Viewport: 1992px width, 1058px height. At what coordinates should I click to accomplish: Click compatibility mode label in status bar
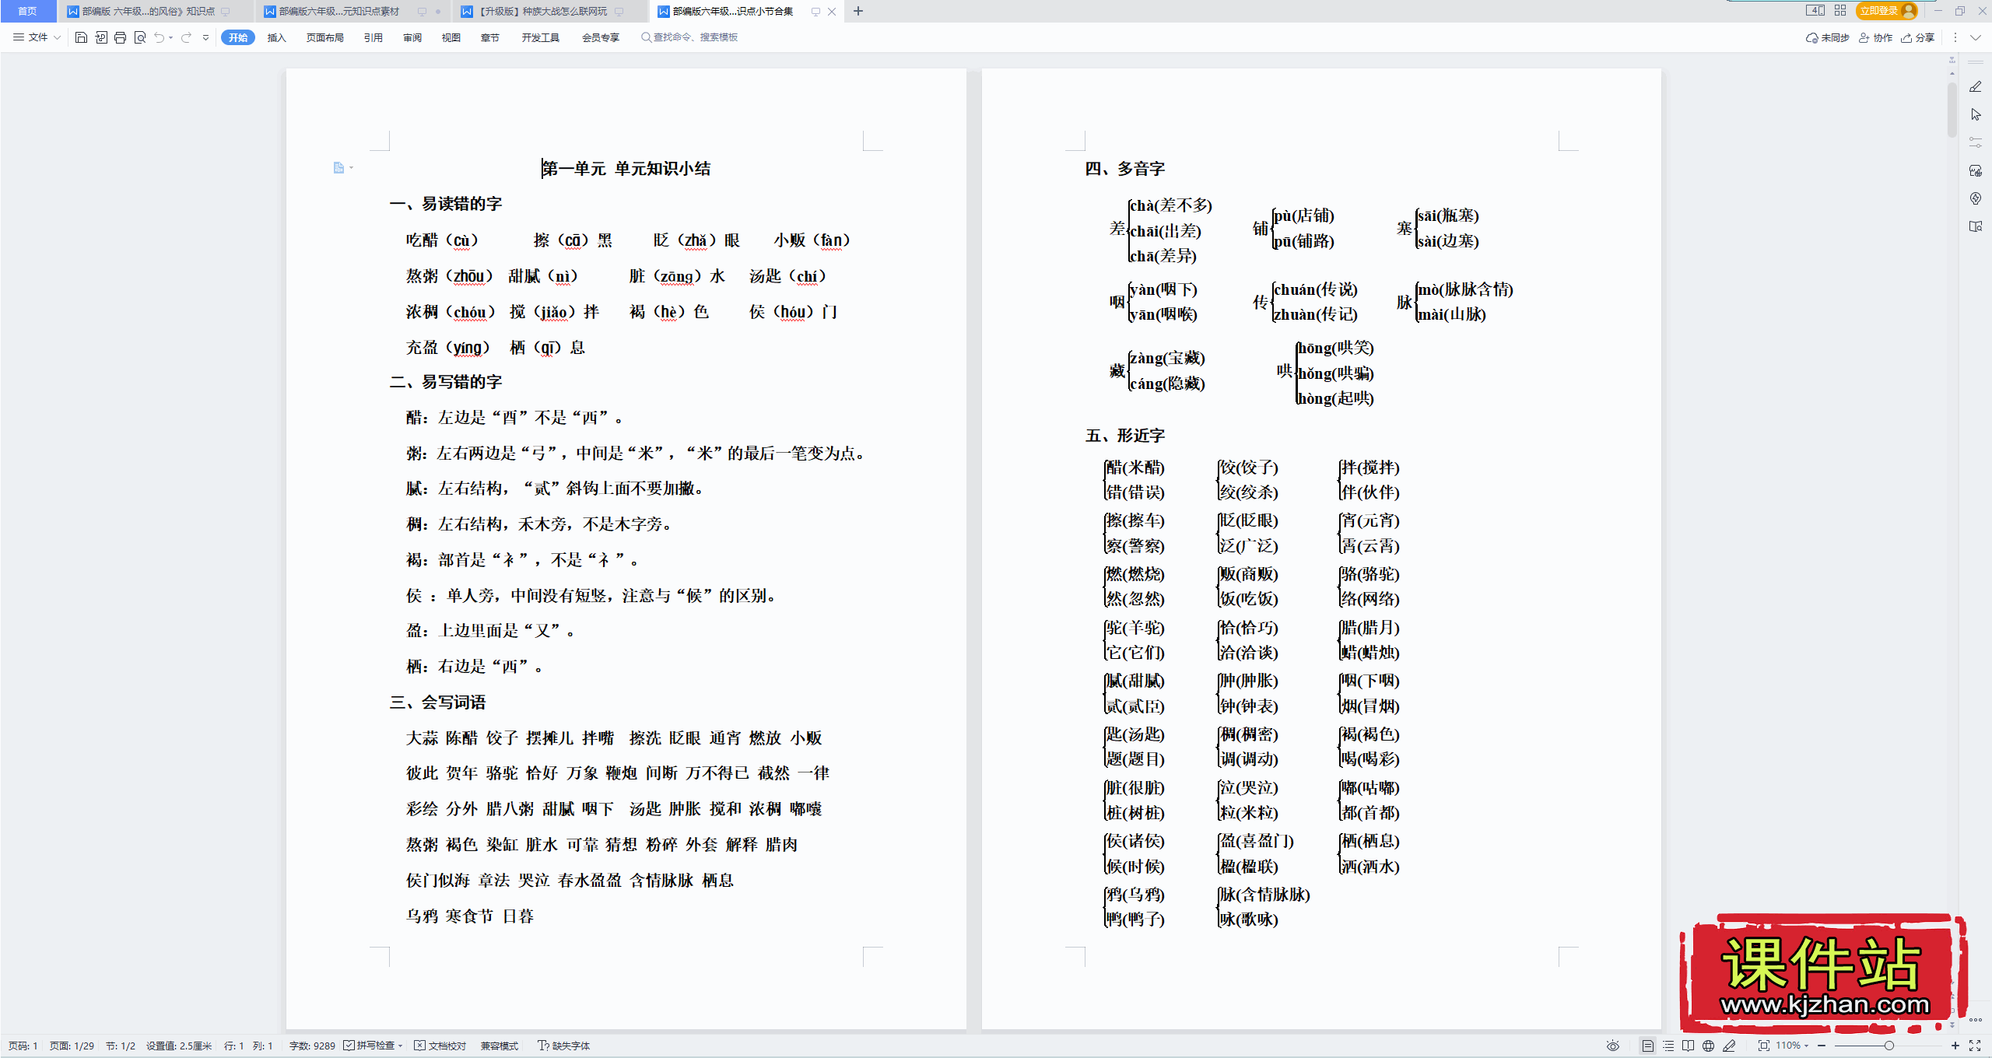499,1046
